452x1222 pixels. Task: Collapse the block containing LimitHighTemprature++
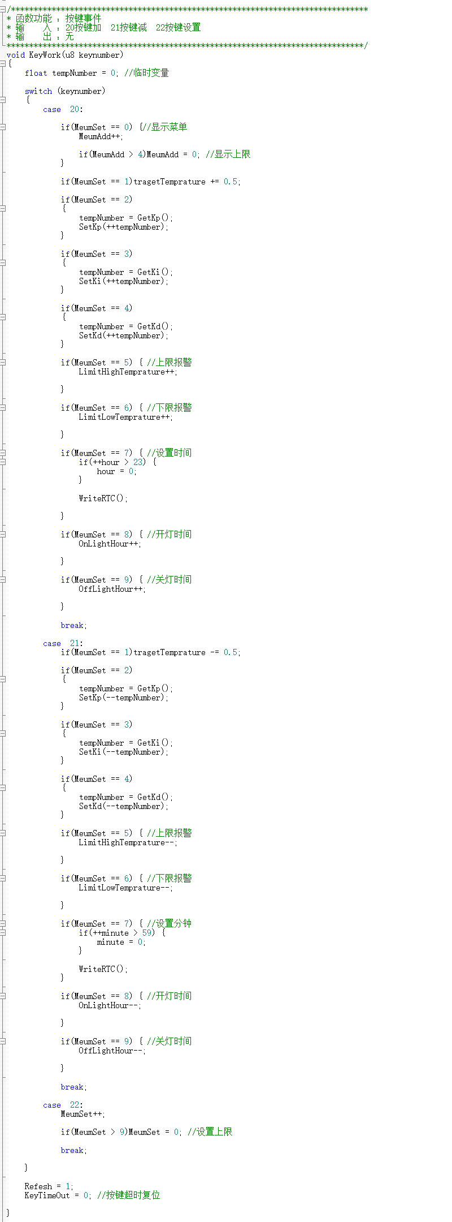(x=3, y=363)
